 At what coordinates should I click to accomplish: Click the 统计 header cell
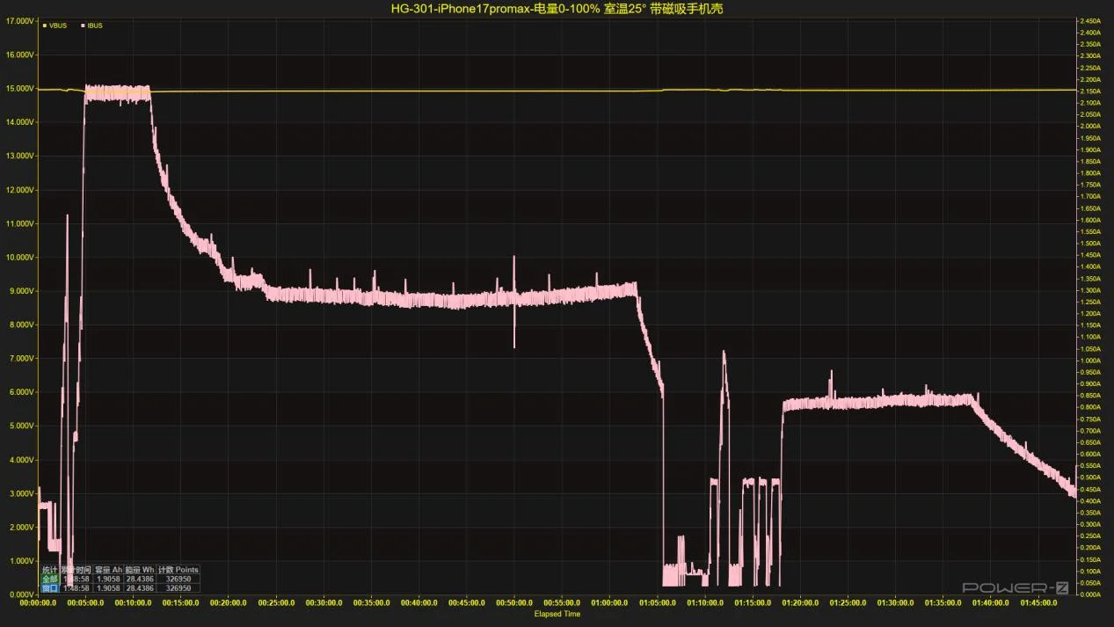(49, 570)
